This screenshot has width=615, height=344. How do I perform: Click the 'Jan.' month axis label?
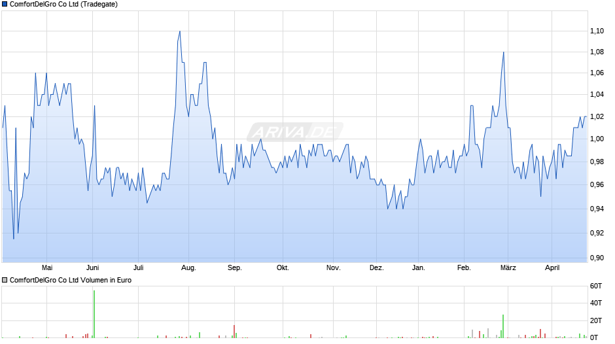419,268
